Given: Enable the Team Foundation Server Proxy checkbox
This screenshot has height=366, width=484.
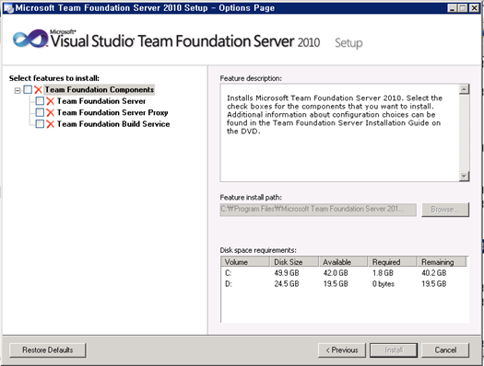Looking at the screenshot, I should (40, 112).
